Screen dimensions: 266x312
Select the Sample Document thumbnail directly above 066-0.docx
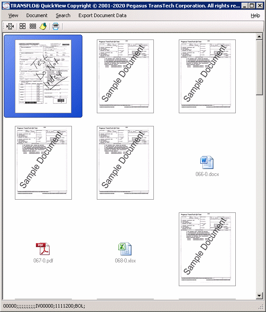coord(207,76)
